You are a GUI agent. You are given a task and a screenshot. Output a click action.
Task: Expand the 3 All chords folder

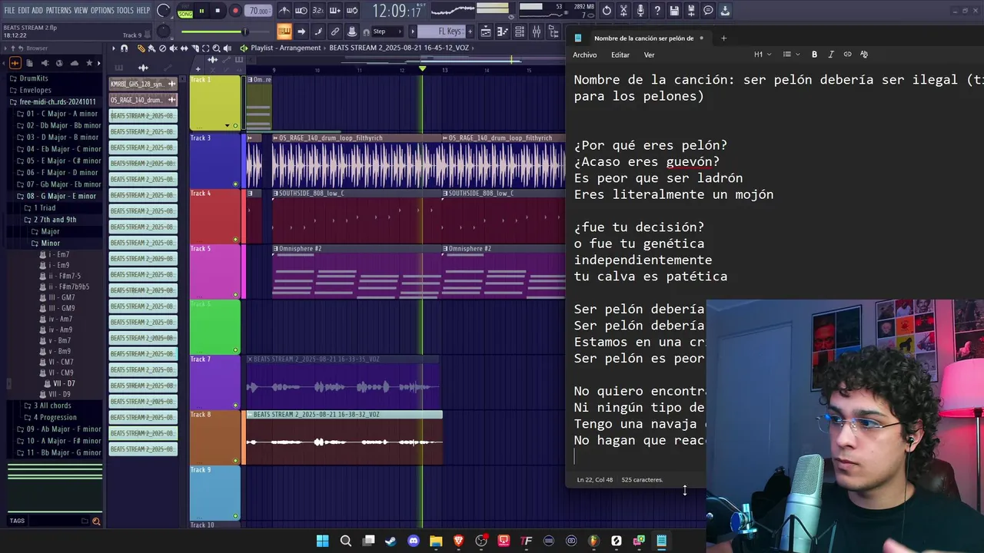(52, 406)
